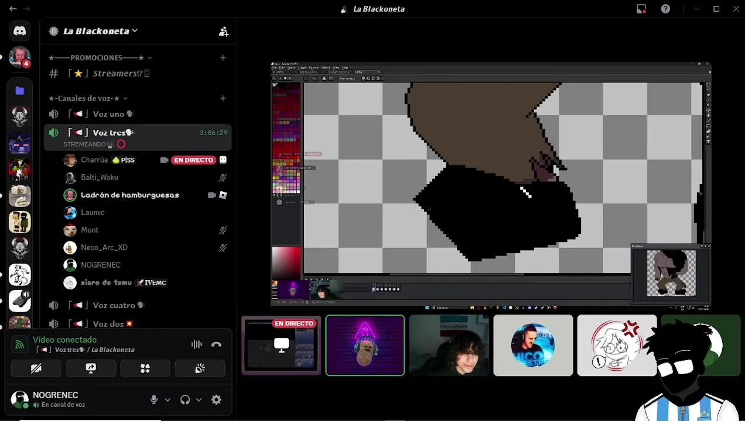745x421 pixels.
Task: Open the Streamers text channel
Action: pos(138,73)
